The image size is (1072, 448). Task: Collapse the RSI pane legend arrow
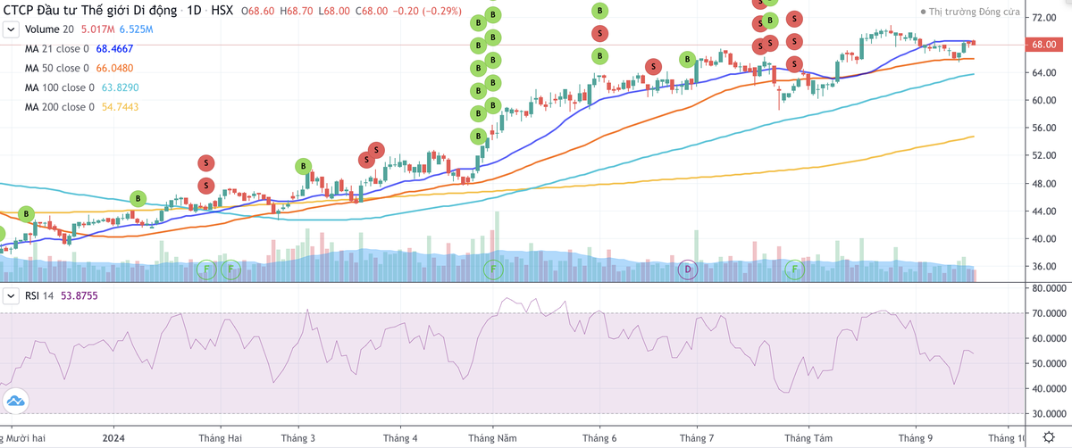[x=11, y=296]
